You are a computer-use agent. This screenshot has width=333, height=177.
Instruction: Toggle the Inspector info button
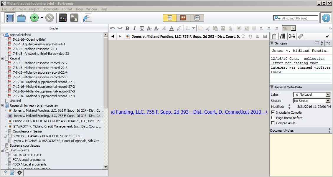pos(326,18)
